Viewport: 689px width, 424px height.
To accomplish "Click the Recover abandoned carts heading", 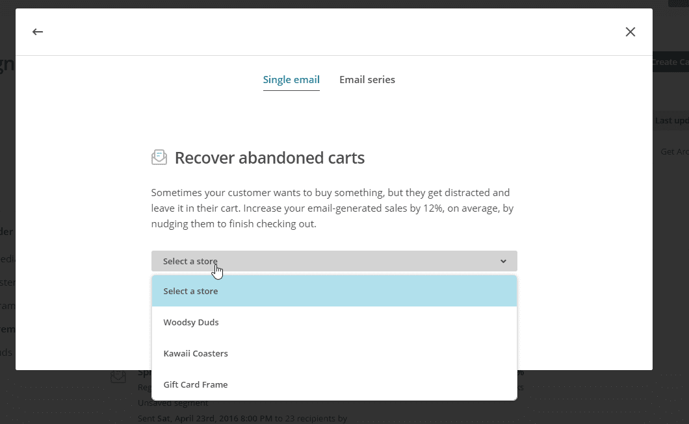I will (269, 158).
